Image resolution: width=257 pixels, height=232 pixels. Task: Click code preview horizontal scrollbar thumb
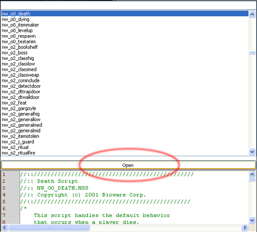[49, 227]
